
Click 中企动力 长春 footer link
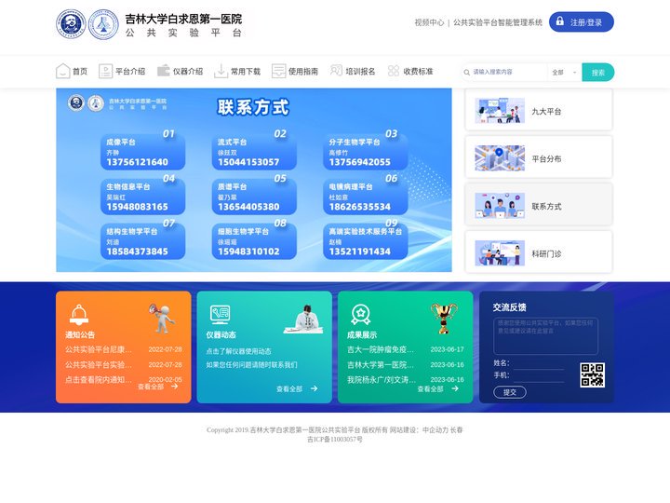point(443,429)
